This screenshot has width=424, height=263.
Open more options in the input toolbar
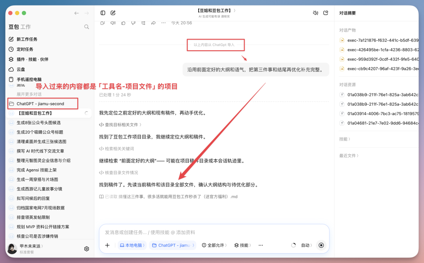click(261, 245)
